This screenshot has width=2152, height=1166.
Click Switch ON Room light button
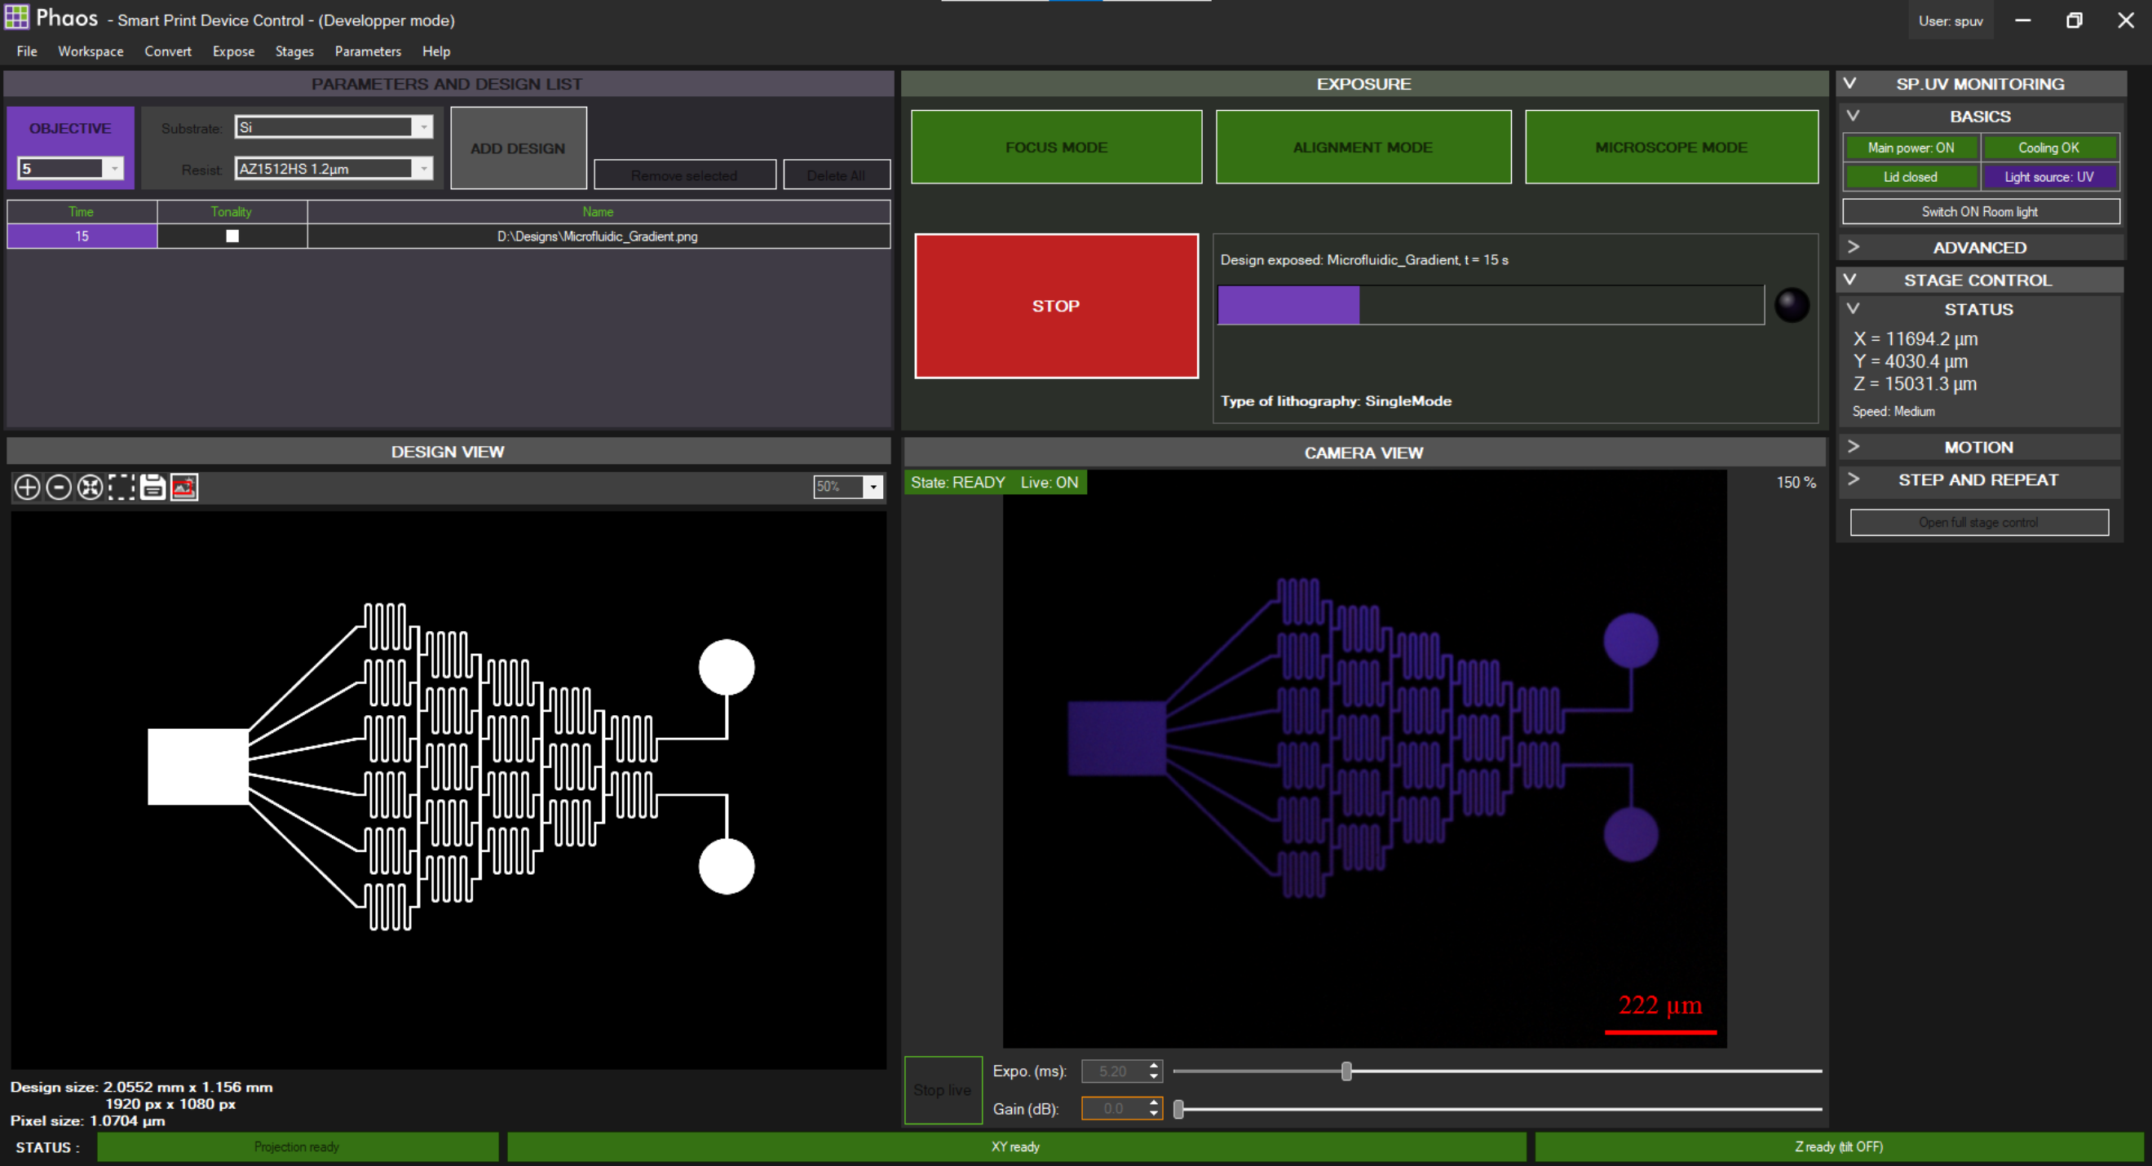point(1980,211)
